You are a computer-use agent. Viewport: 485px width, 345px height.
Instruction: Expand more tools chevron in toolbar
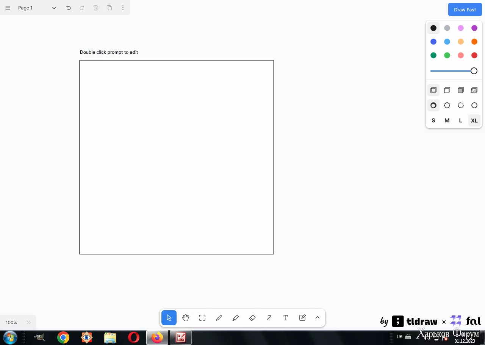318,318
